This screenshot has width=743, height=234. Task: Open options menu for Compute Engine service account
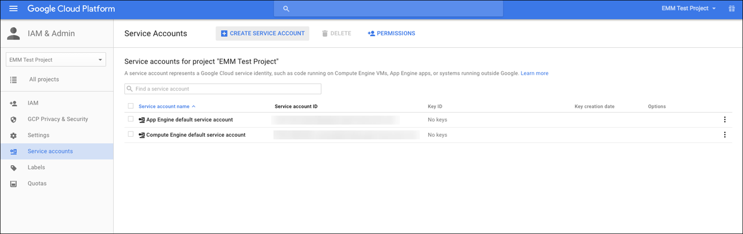pos(725,135)
